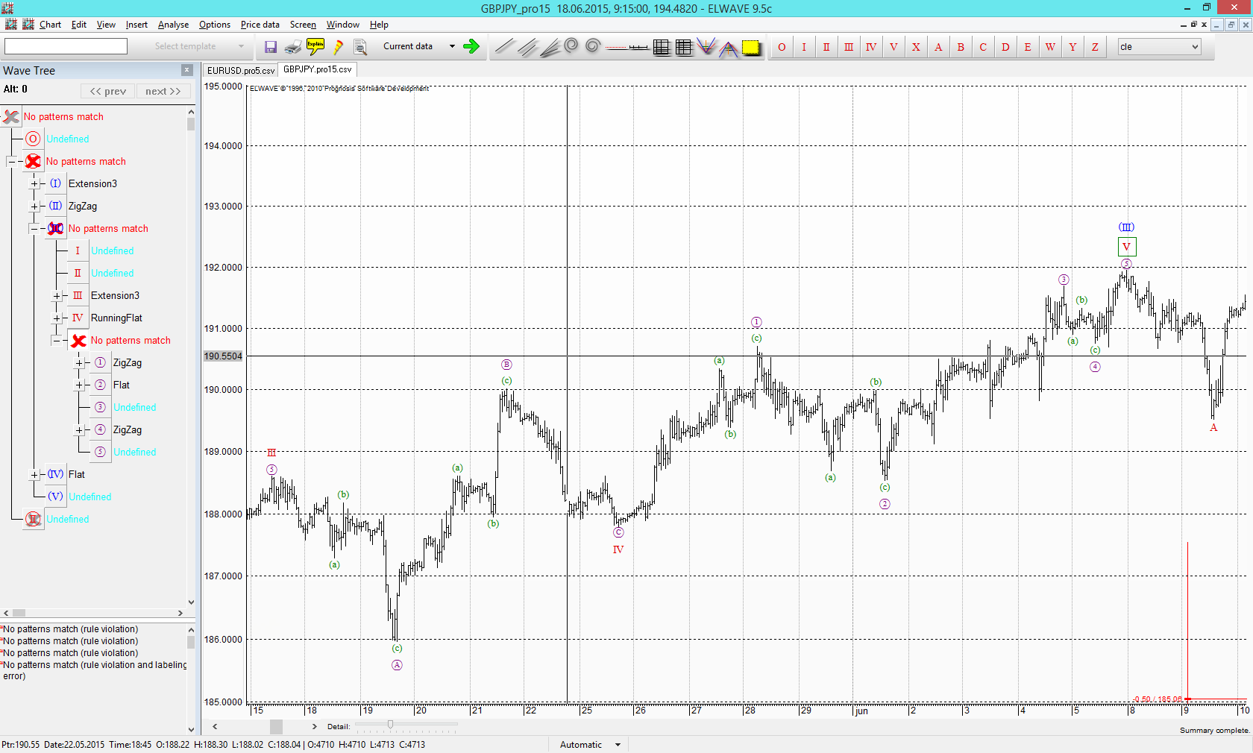This screenshot has width=1253, height=753.
Task: Click the pencil wizard icon in toolbar
Action: (338, 47)
